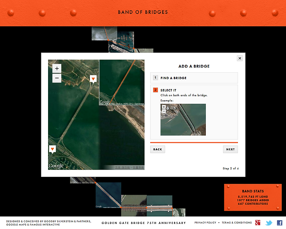286x229 pixels.
Task: Share on Twitter
Action: 269,223
